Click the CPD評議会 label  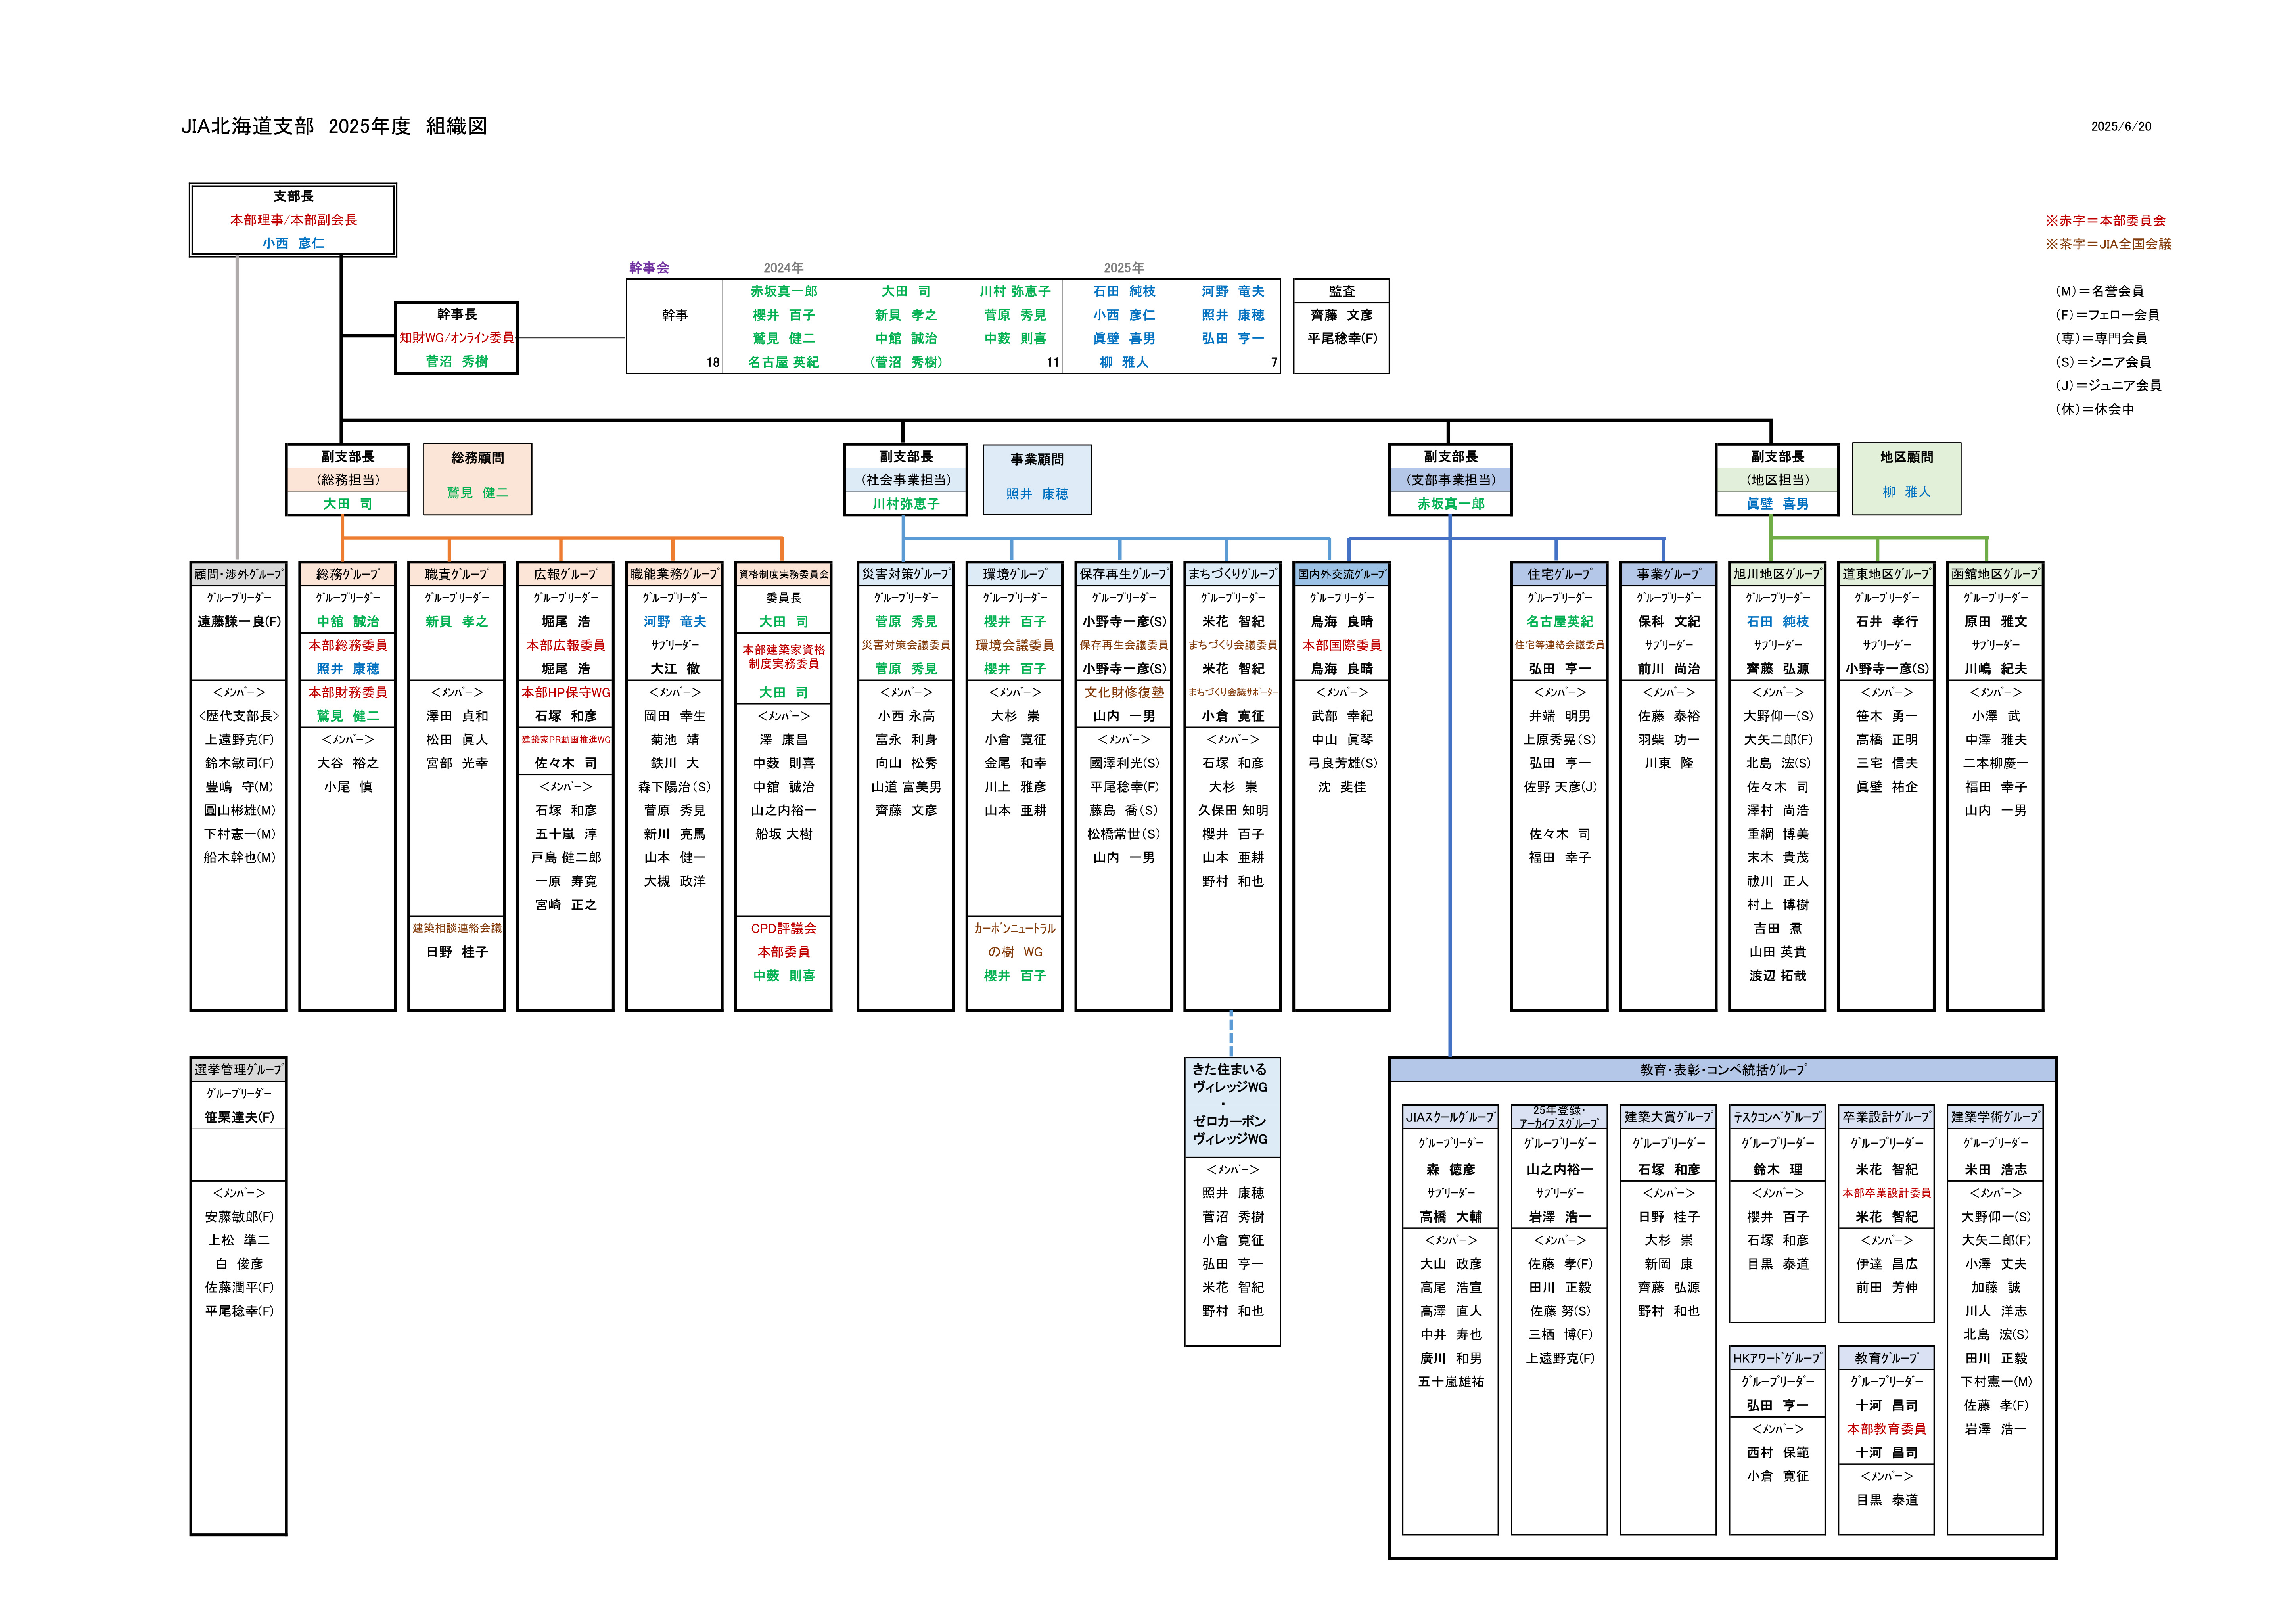(x=783, y=927)
